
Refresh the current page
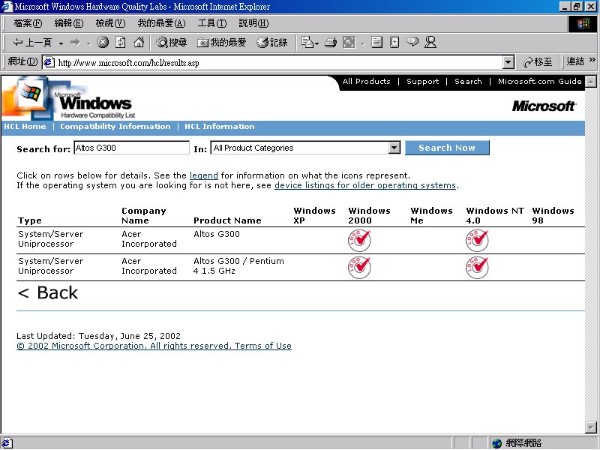pyautogui.click(x=121, y=42)
